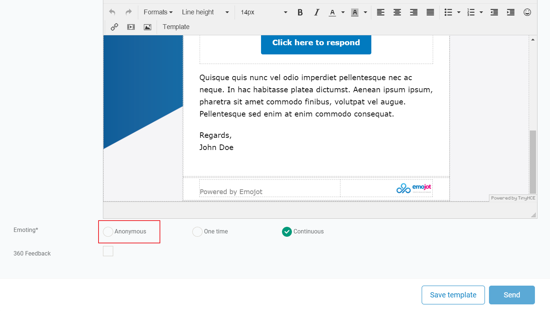550x311 pixels.
Task: Open the emoticons picker
Action: [527, 12]
